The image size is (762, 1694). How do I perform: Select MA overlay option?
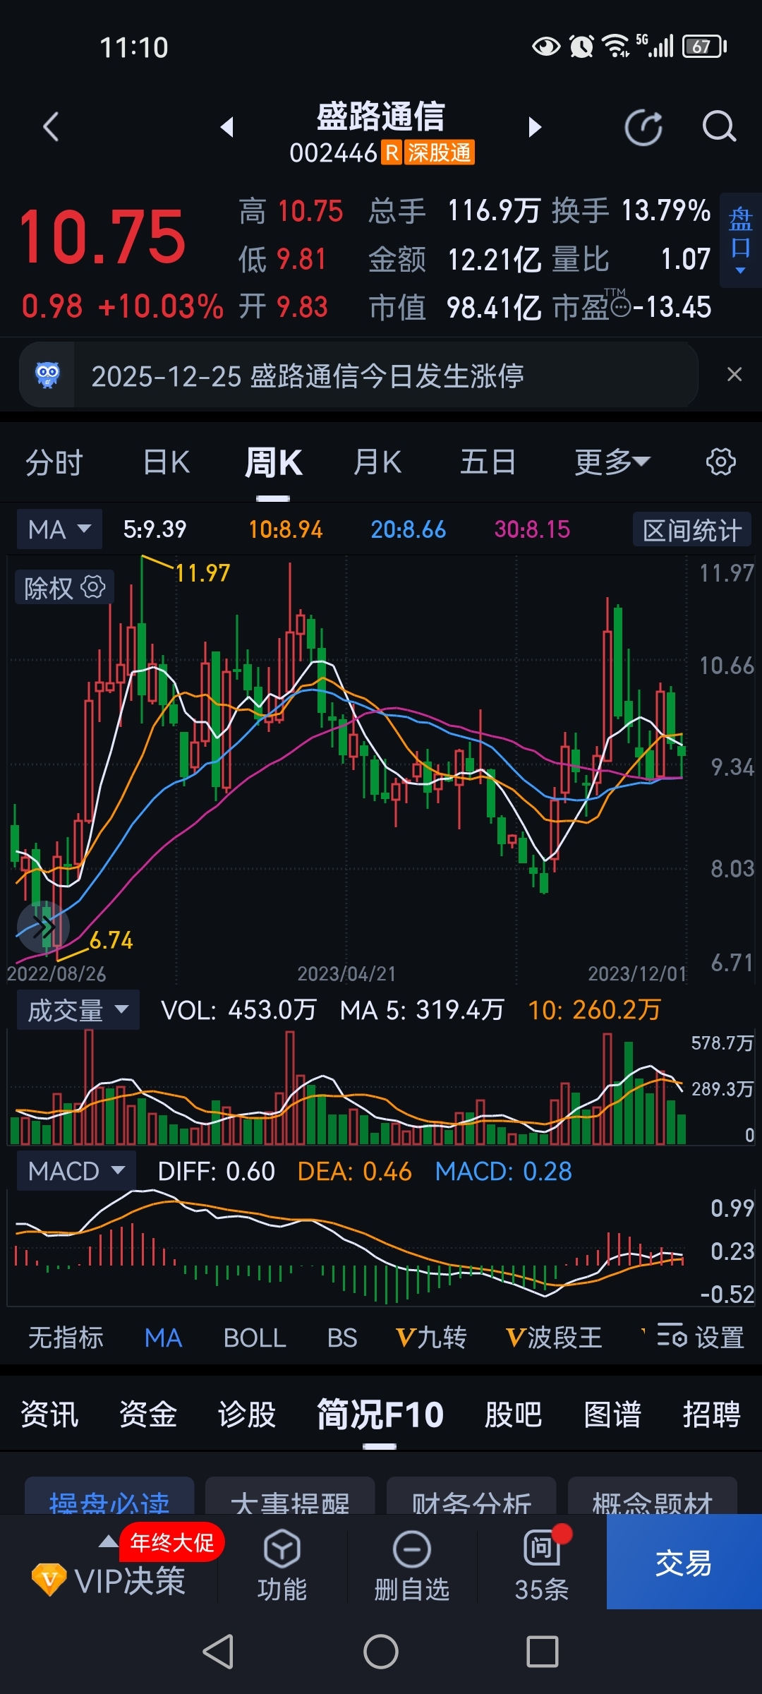163,1338
